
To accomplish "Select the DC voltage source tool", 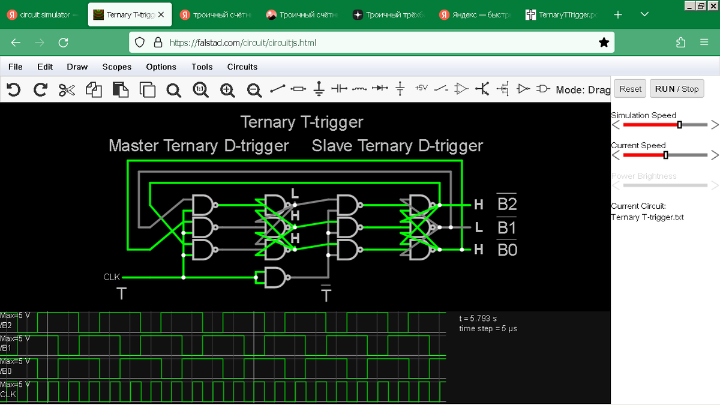I will (400, 89).
